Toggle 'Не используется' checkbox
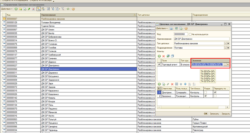250x133 pixels. tap(190, 34)
